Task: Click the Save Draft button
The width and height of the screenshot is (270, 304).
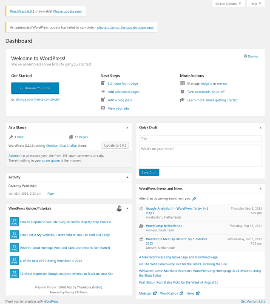Action: pyautogui.click(x=149, y=172)
